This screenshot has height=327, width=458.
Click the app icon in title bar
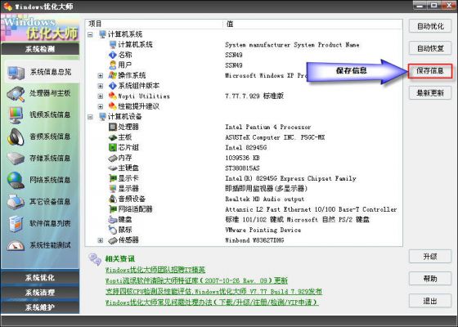(x=7, y=7)
